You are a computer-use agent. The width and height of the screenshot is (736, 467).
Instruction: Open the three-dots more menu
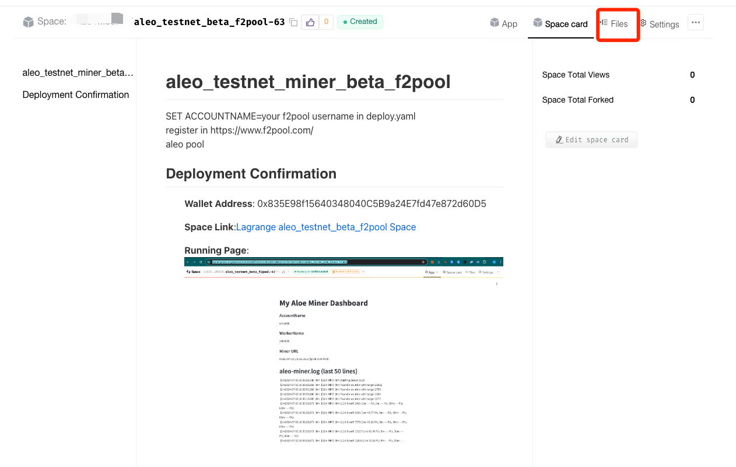click(x=695, y=22)
